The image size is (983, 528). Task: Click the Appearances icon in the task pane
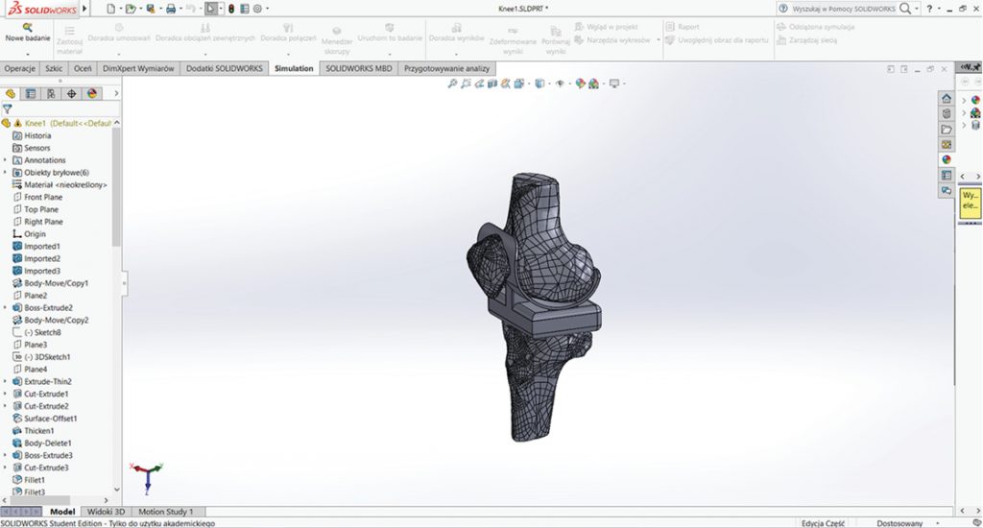click(x=947, y=159)
